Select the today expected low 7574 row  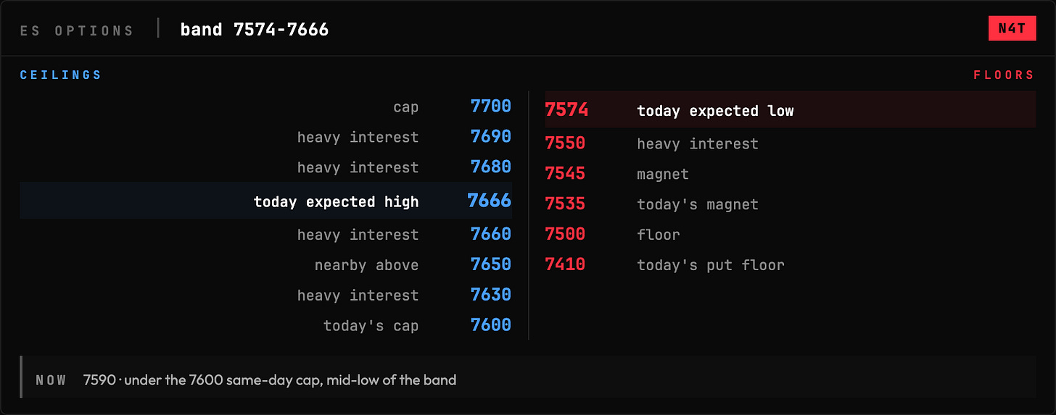click(x=791, y=110)
